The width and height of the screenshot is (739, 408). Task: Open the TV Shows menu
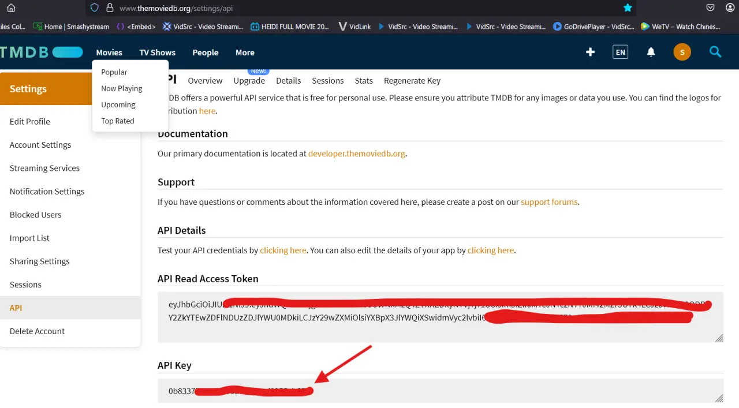tap(157, 53)
